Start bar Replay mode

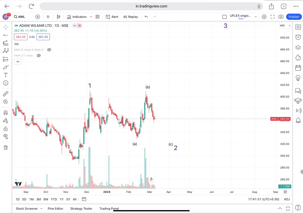click(x=131, y=17)
